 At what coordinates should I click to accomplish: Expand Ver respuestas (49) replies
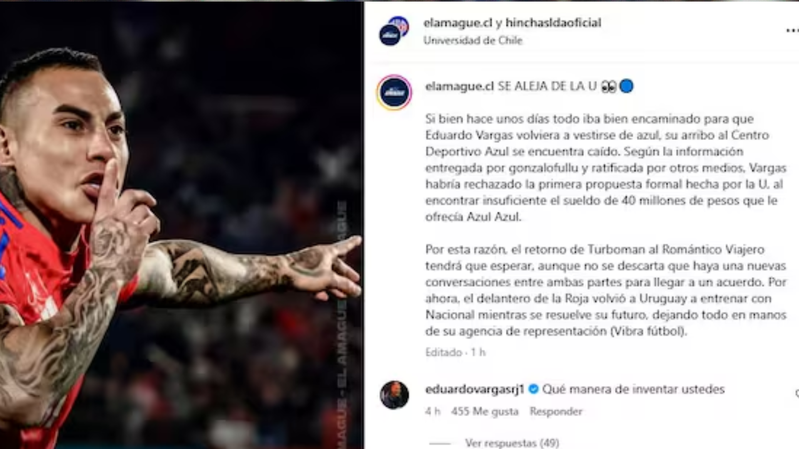[x=512, y=443]
